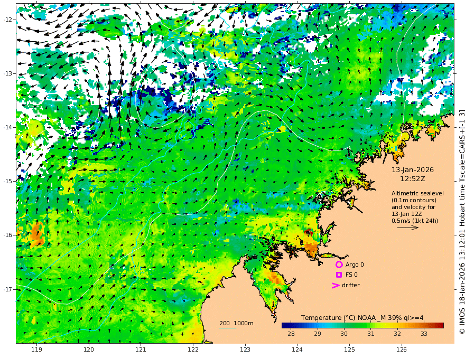Click the temperature colorbar

pyautogui.click(x=362, y=325)
